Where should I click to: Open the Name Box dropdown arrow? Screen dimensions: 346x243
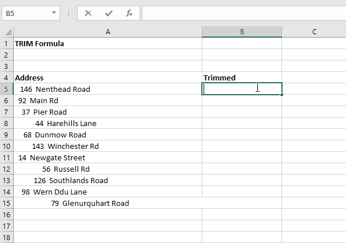point(54,13)
